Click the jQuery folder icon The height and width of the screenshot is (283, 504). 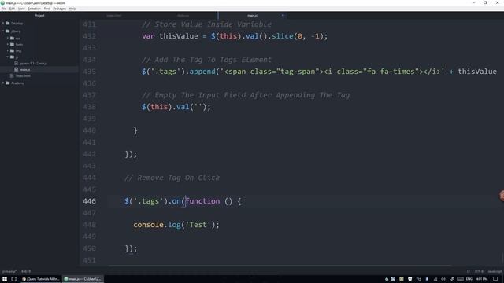8,31
